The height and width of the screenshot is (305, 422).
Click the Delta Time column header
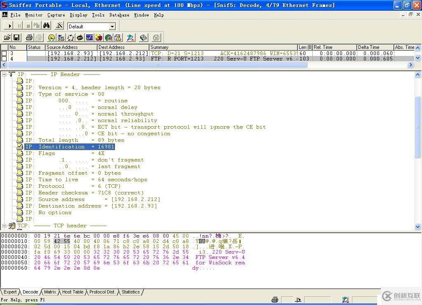375,47
